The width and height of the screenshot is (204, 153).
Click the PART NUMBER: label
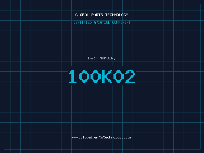coord(102,58)
